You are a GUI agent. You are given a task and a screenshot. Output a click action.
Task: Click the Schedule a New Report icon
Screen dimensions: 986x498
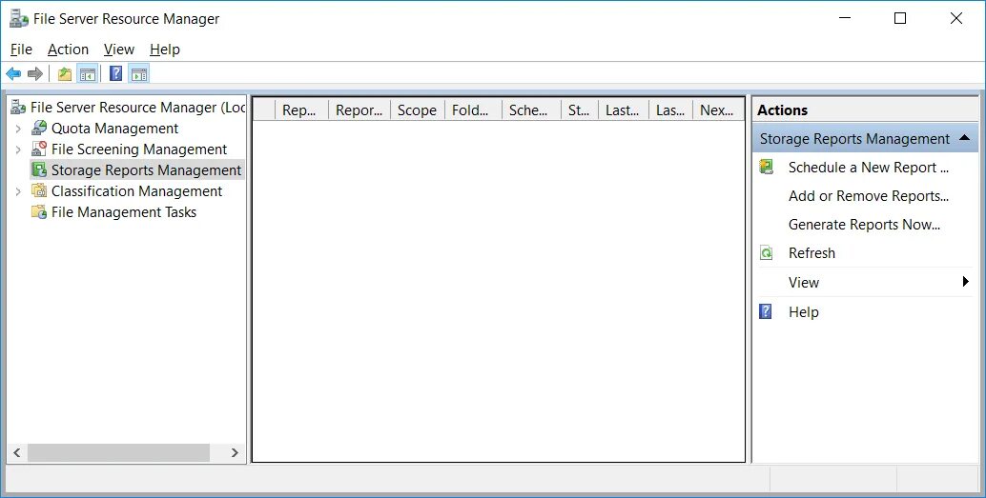tap(766, 167)
